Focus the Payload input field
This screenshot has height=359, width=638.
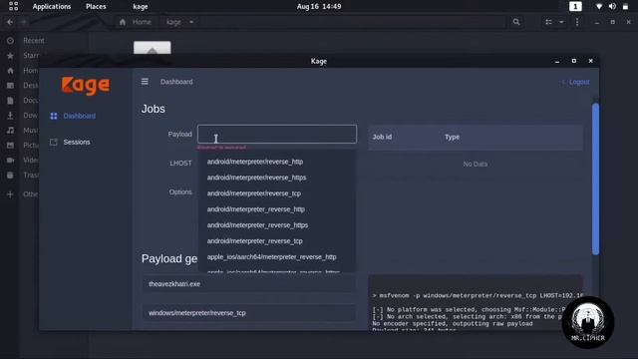tap(277, 134)
